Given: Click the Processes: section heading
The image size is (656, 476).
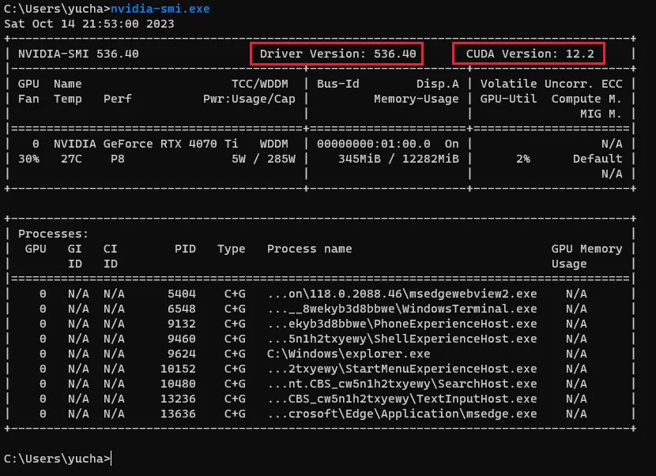Looking at the screenshot, I should click(54, 234).
